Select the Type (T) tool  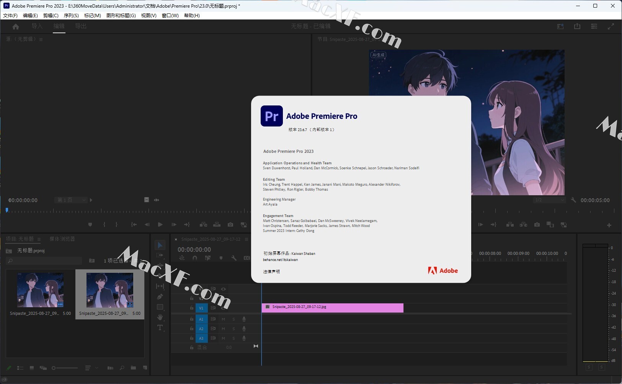click(160, 327)
